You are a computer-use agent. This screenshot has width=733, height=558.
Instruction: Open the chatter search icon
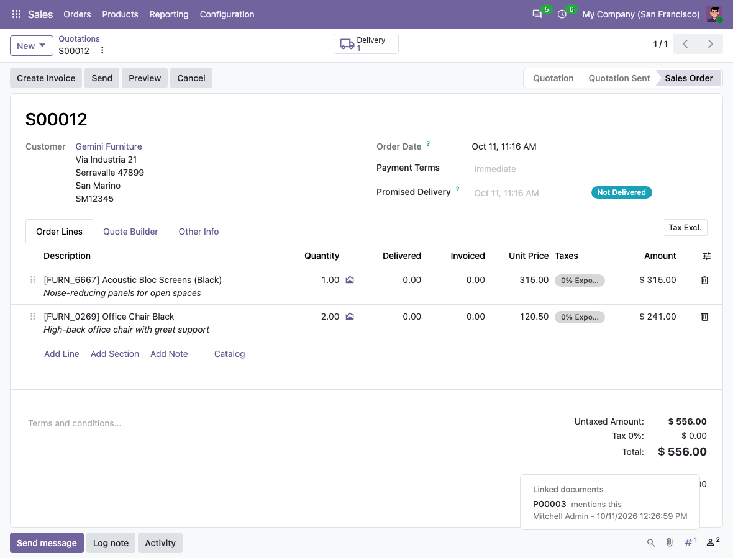pos(651,542)
